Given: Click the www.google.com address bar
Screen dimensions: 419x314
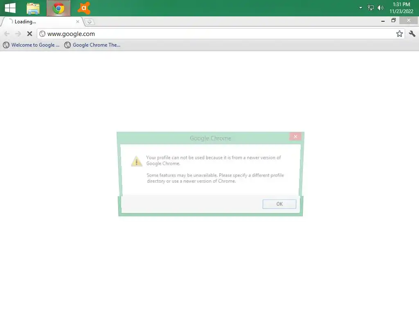Looking at the screenshot, I should pos(221,34).
